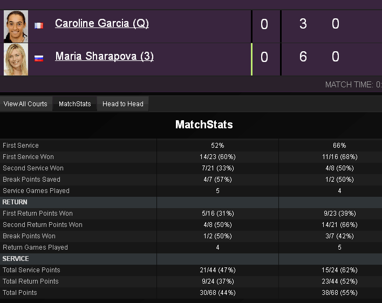Viewport: 382px width, 303px height.
Task: Click the French flag beside Garcia
Action: point(39,25)
